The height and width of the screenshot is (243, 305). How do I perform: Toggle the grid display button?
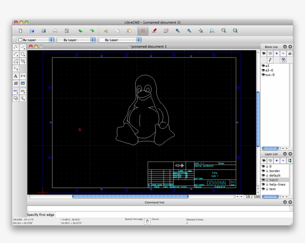[x=143, y=31]
